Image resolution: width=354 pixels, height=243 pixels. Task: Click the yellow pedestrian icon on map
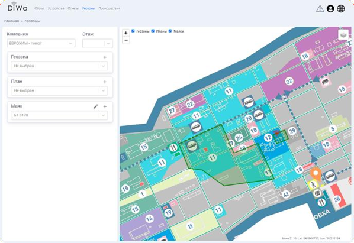[313, 184]
